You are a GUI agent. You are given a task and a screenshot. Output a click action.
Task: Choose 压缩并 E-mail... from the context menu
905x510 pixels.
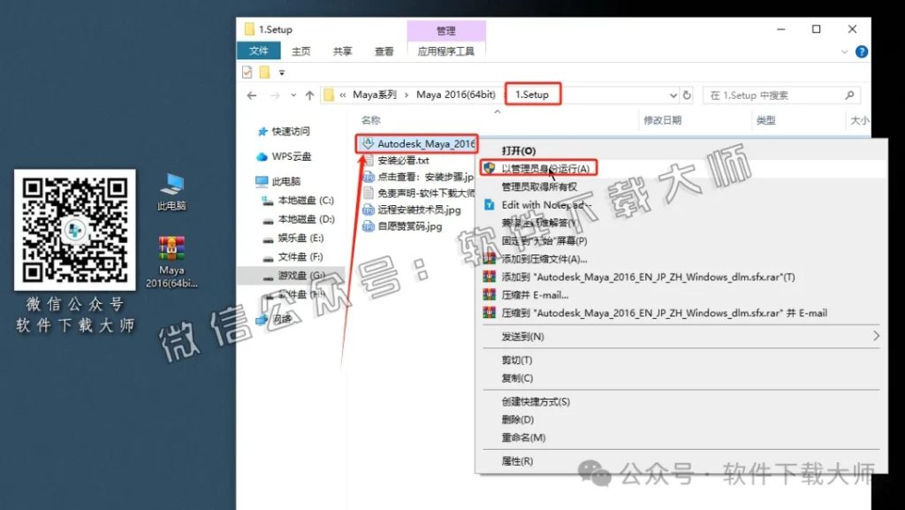coord(535,295)
